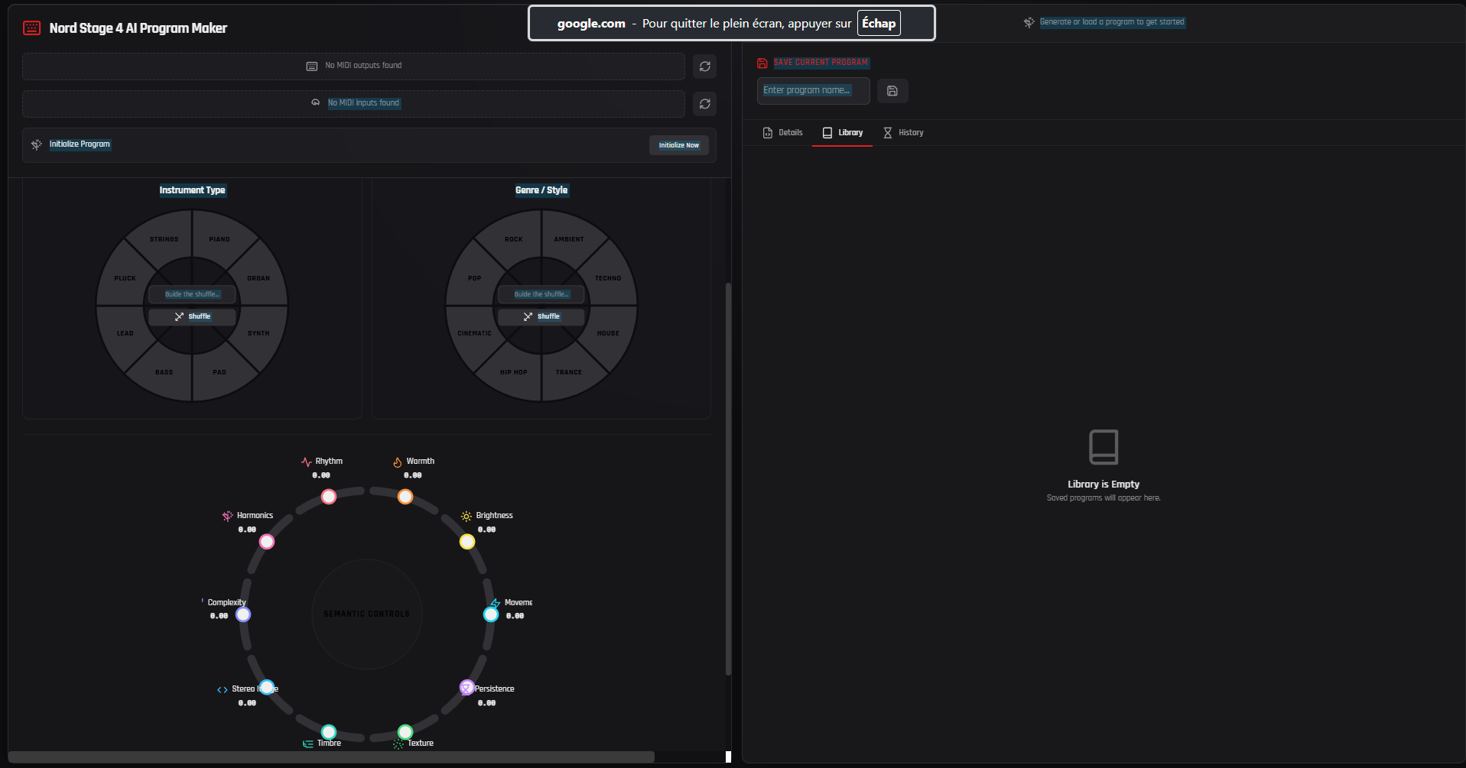The height and width of the screenshot is (768, 1466).
Task: Click the Rhythm control knob
Action: pos(329,497)
